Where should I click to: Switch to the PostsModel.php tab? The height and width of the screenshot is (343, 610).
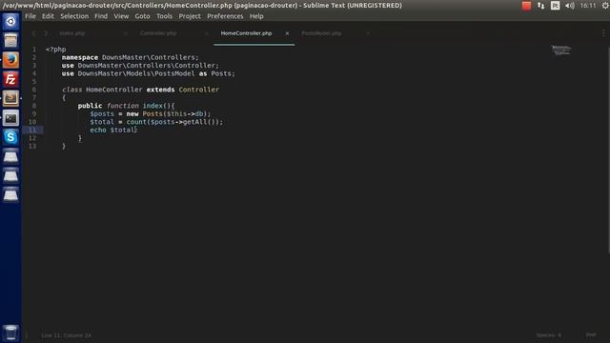point(321,33)
